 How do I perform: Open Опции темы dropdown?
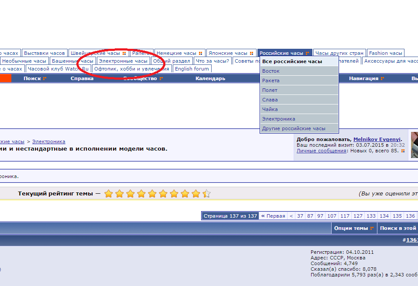click(x=354, y=228)
